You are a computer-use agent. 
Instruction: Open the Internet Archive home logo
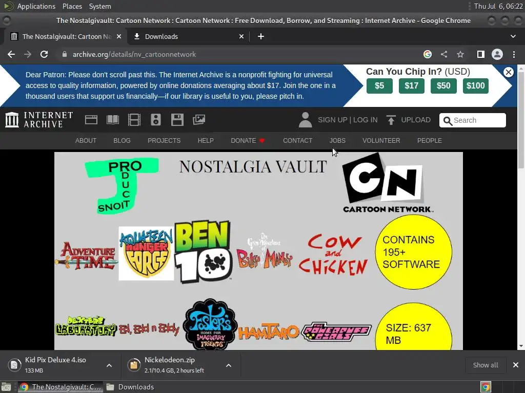pos(39,120)
